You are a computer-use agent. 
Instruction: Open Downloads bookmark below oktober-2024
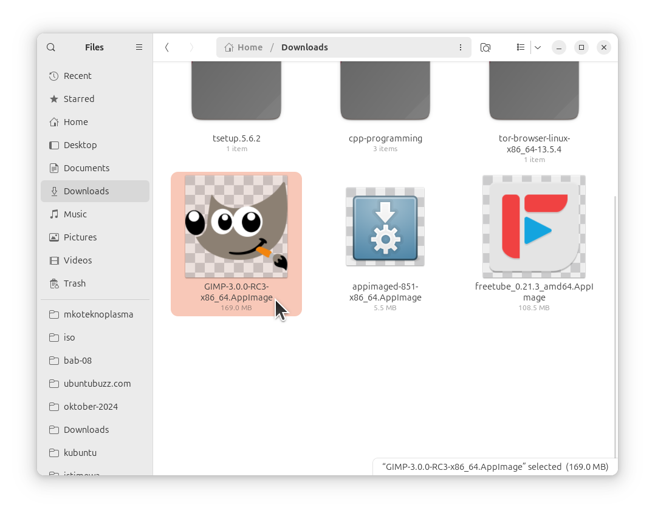(x=95, y=430)
